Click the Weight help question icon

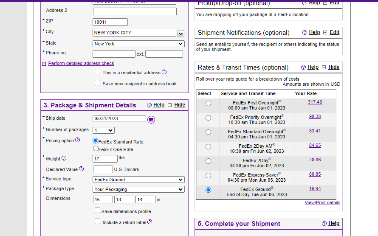click(x=64, y=158)
